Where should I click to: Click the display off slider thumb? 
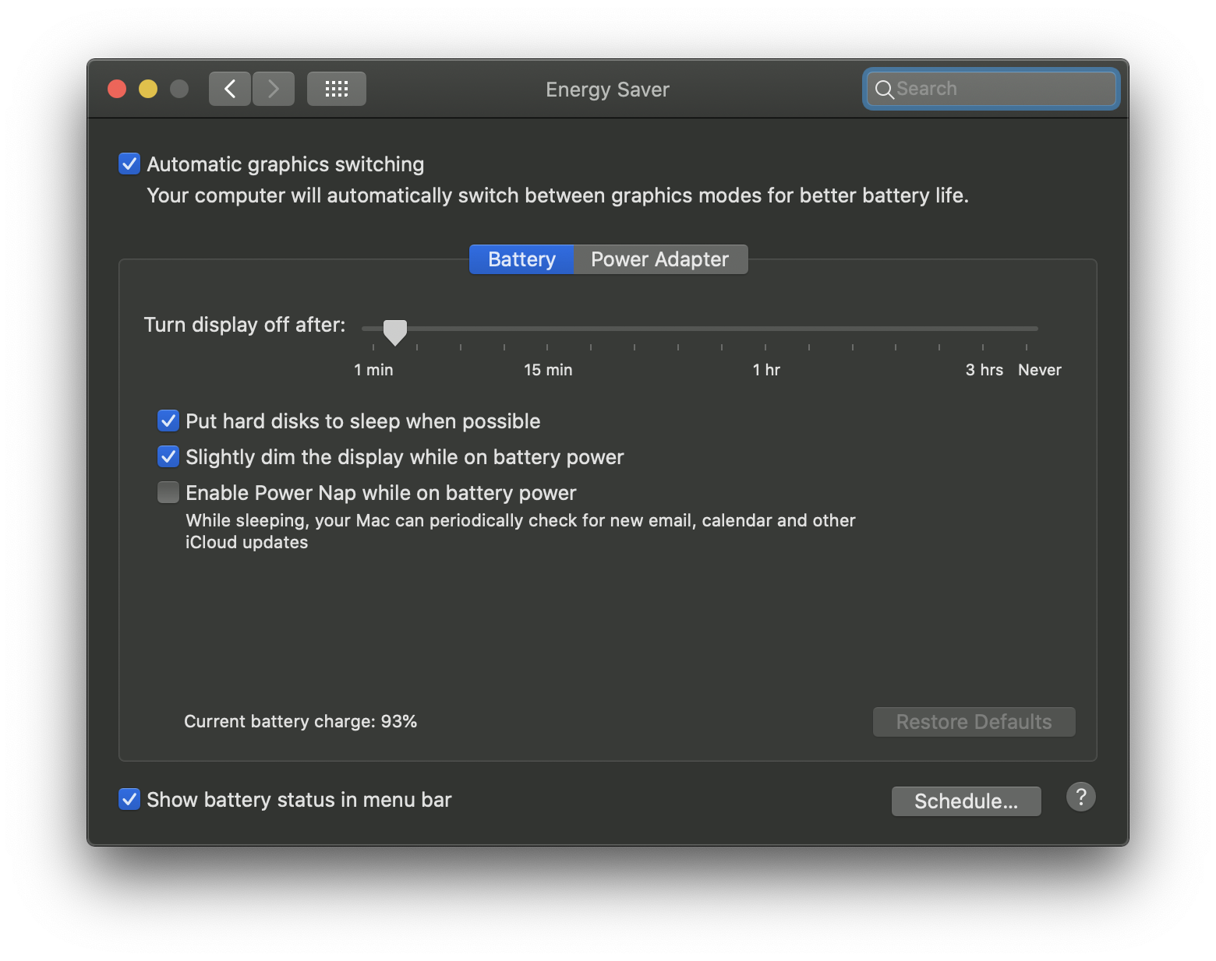click(x=395, y=333)
